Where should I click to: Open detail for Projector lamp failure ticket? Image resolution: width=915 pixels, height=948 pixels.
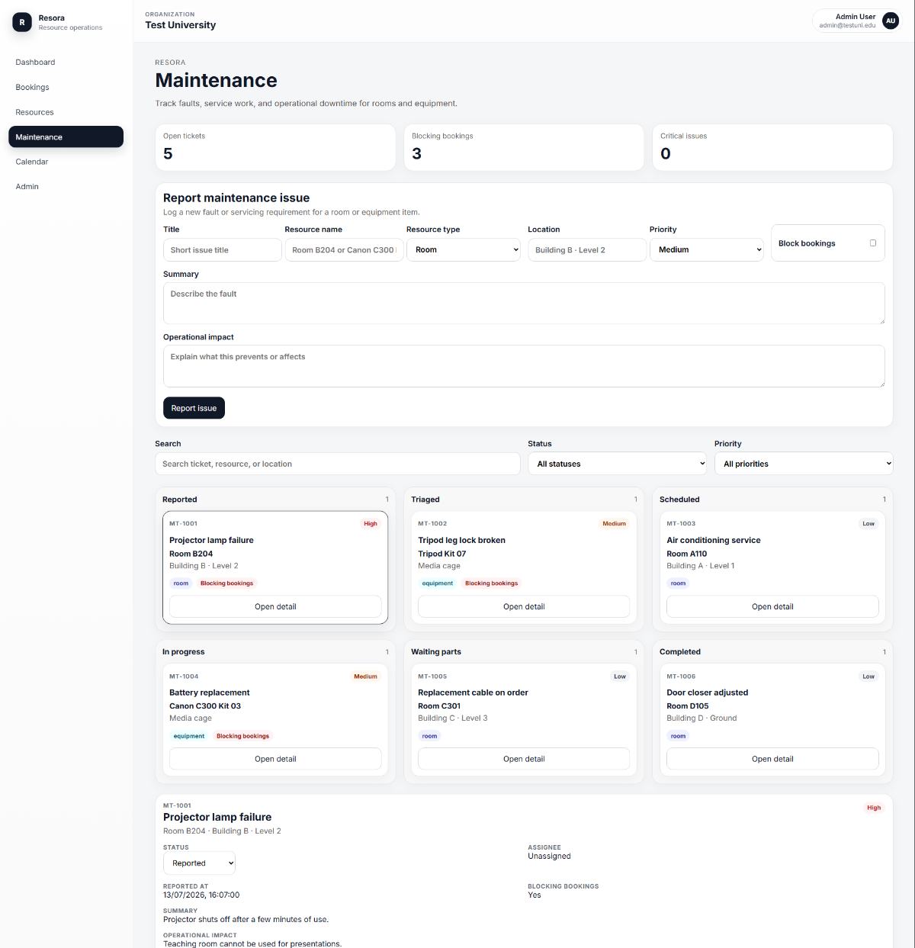point(275,607)
